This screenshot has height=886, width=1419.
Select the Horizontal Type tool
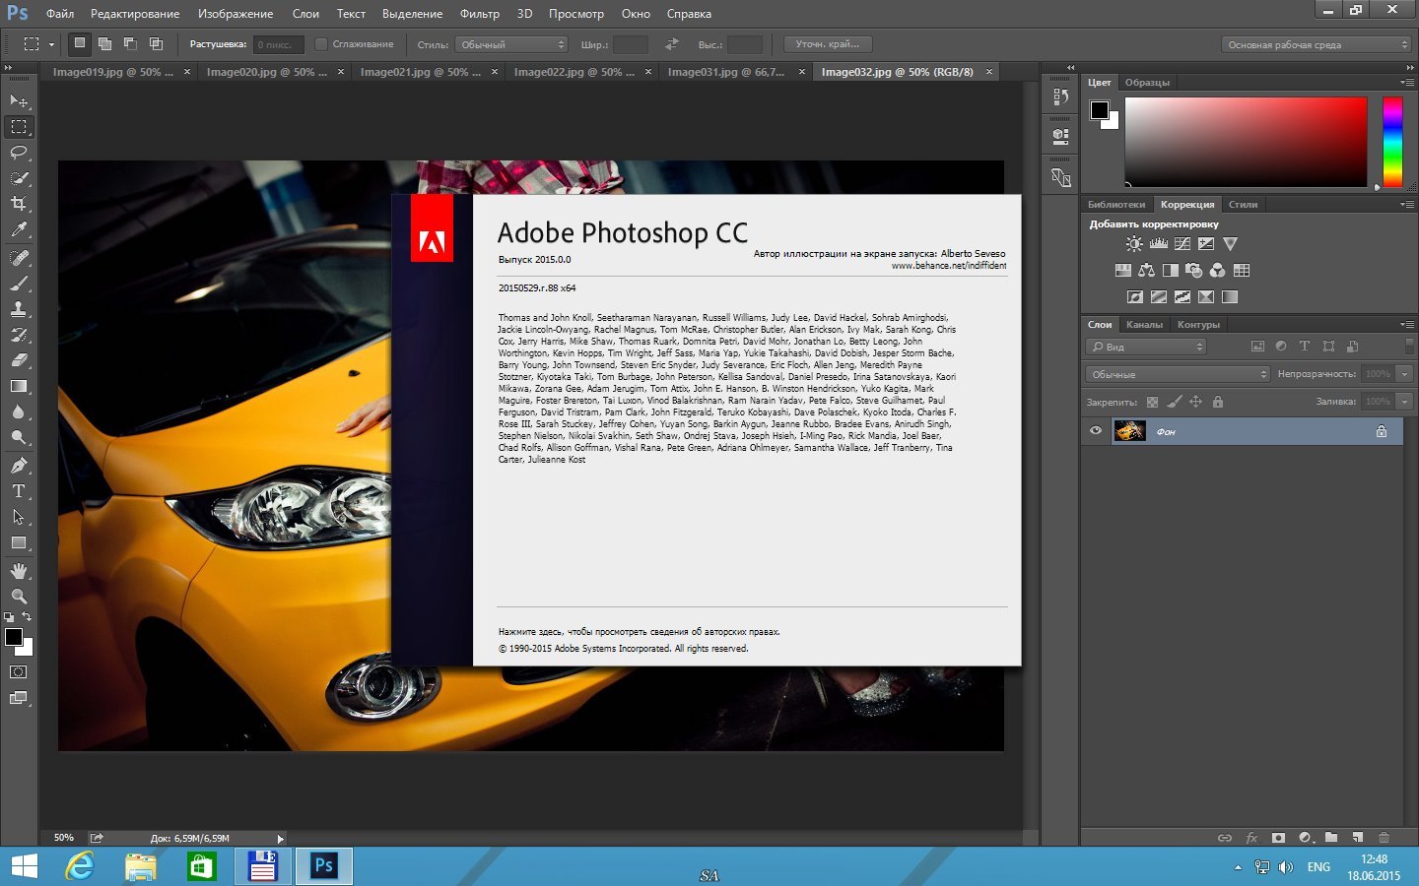(x=19, y=491)
